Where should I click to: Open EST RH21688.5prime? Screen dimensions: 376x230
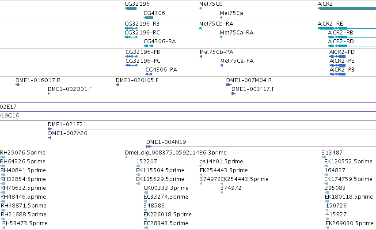pos(23,215)
